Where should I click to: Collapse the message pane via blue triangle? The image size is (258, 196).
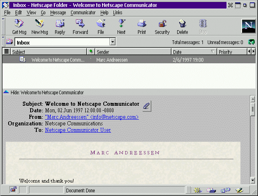click(x=6, y=92)
